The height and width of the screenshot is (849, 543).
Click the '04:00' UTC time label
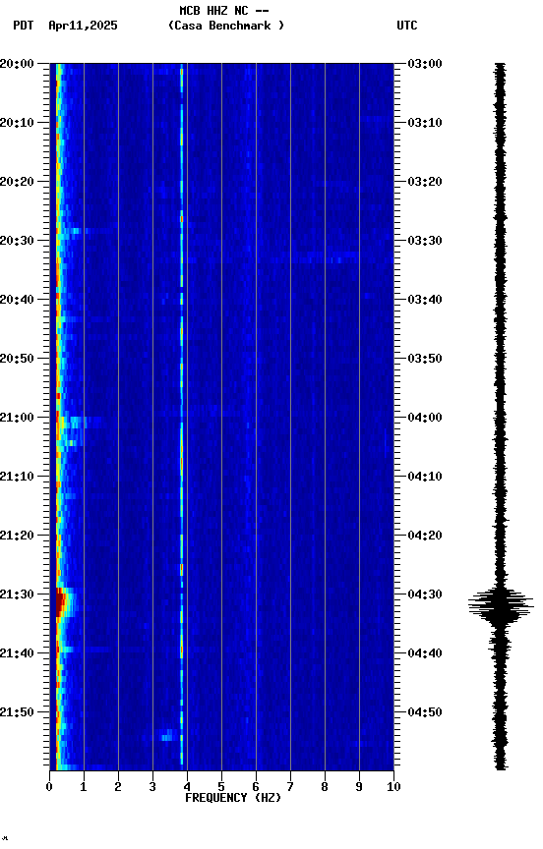[425, 418]
